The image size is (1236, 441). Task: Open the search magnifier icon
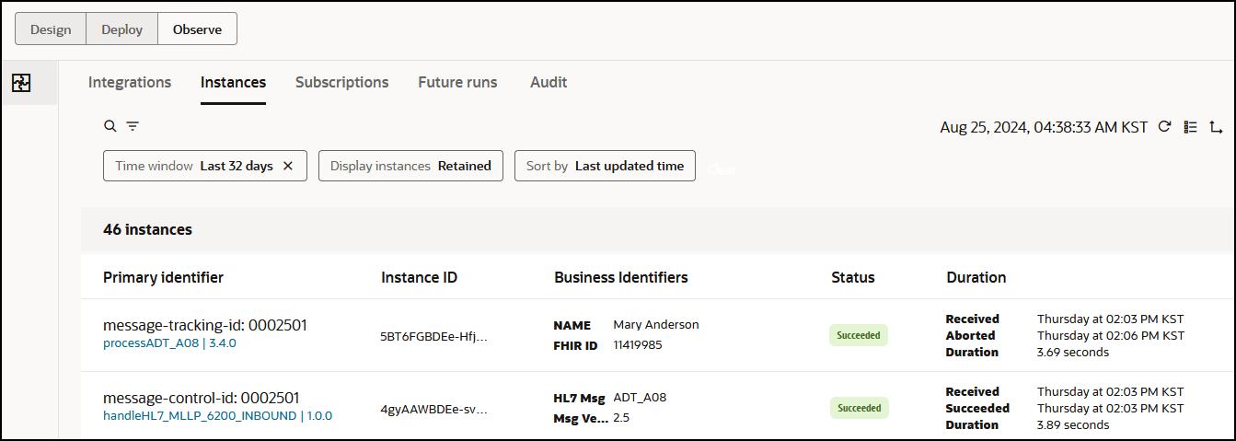(110, 126)
